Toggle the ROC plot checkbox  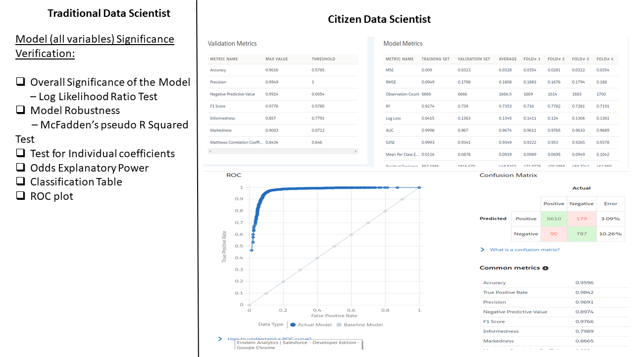click(x=20, y=196)
